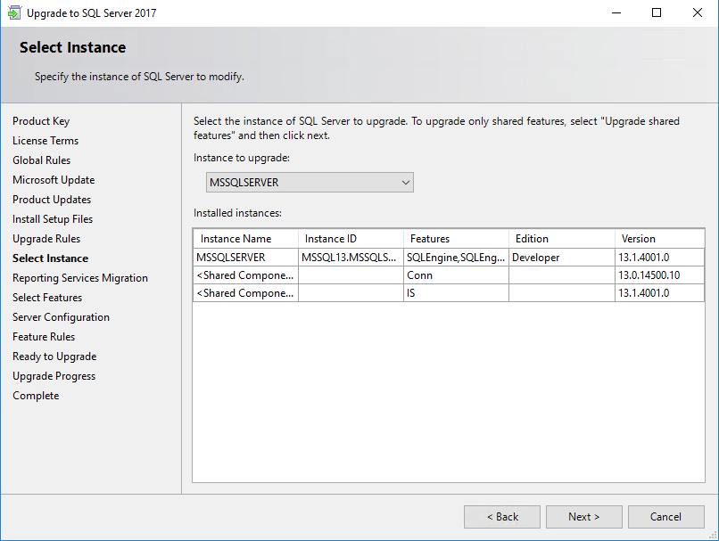Select the Server Configuration step
Screen dimensions: 719x541
pyautogui.click(x=61, y=317)
